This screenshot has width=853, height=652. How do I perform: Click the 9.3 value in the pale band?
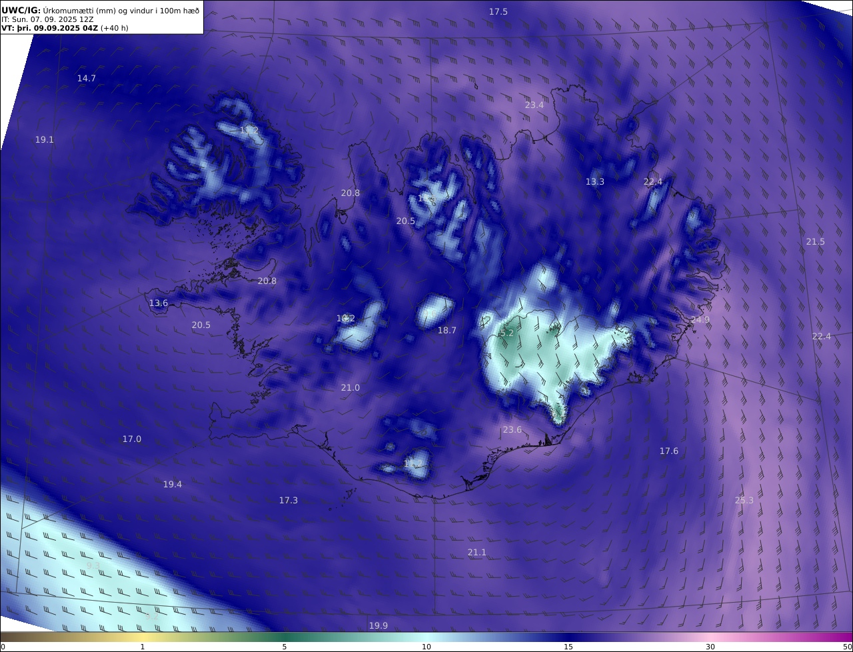[93, 565]
